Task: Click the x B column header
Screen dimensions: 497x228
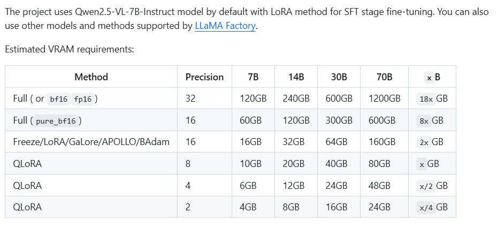Action: [x=433, y=77]
